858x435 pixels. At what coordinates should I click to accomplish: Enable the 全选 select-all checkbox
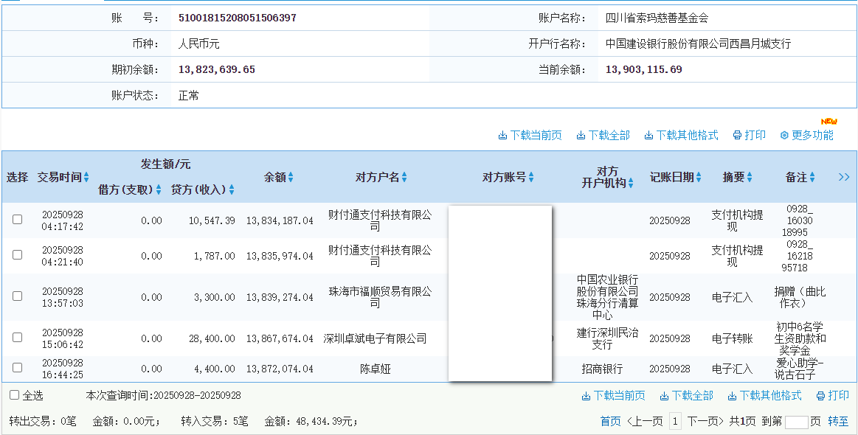(x=15, y=395)
